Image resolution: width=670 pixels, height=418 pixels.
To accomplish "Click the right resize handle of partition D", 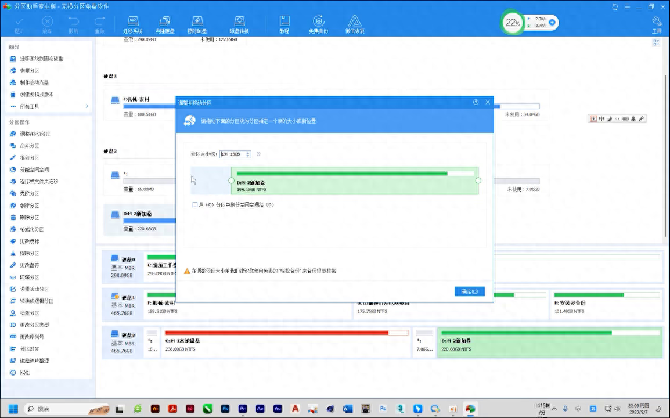I will 478,181.
